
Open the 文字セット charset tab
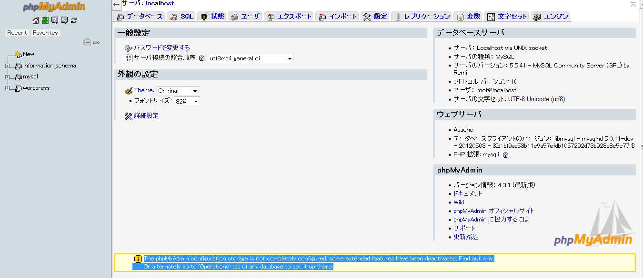506,17
